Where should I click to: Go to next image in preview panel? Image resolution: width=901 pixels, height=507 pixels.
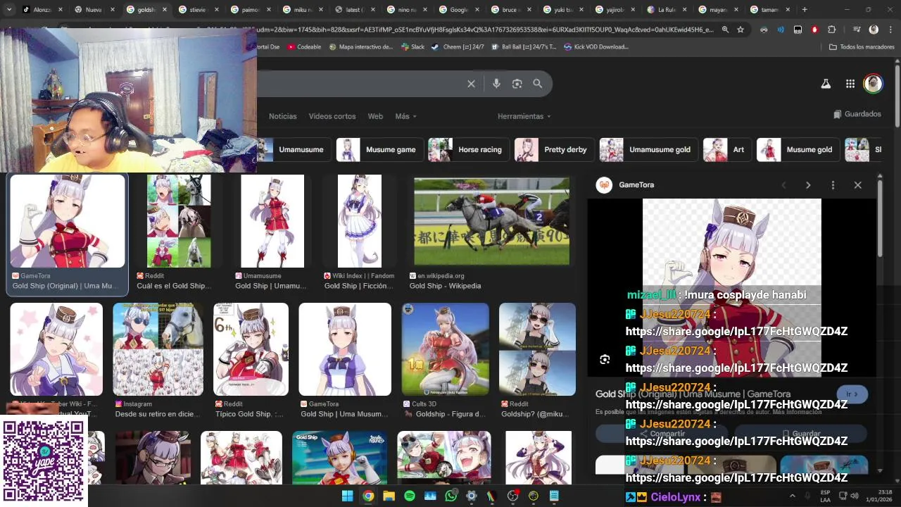coord(808,185)
